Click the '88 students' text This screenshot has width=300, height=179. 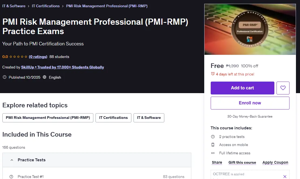59,57
